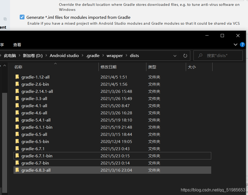Open the 查看 ribbon tab
The image size is (248, 195).
point(17,45)
